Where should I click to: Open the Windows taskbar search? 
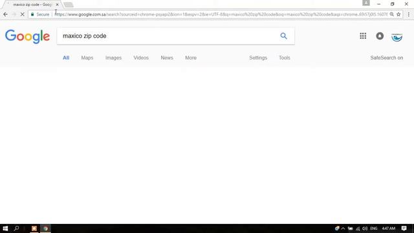click(16, 228)
